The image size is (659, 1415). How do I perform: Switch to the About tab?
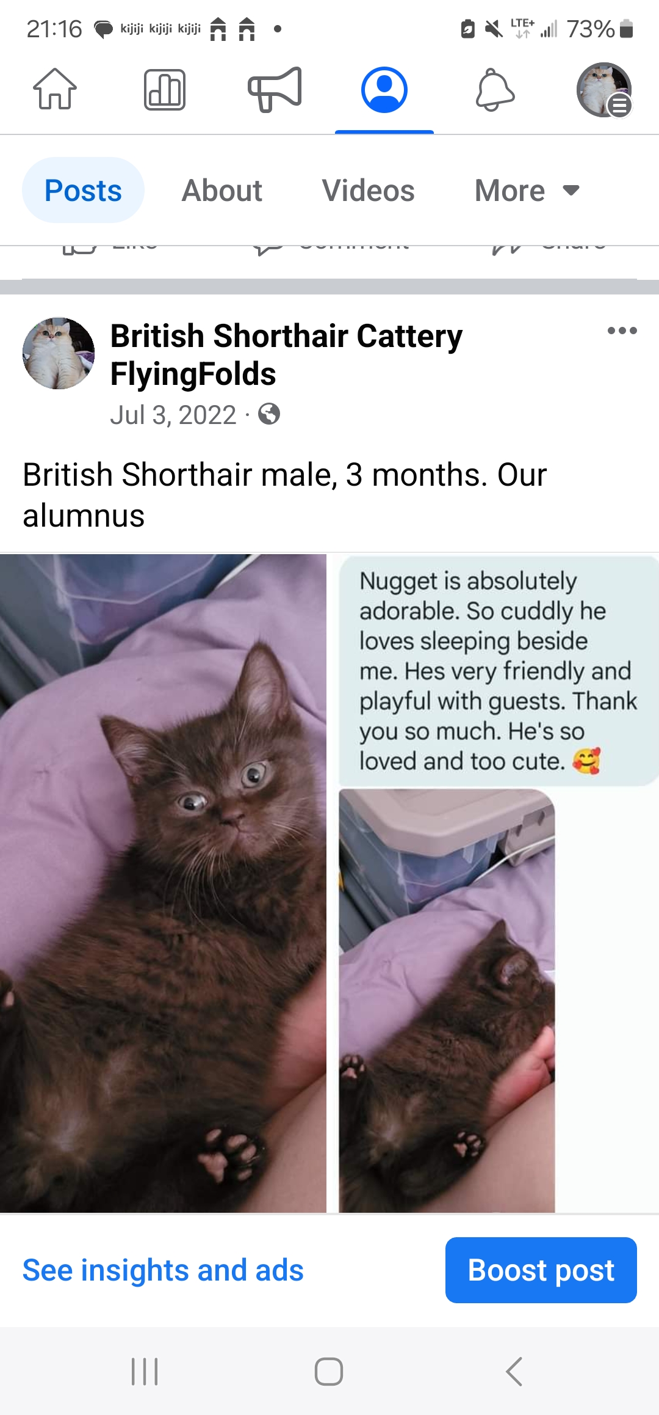[222, 190]
